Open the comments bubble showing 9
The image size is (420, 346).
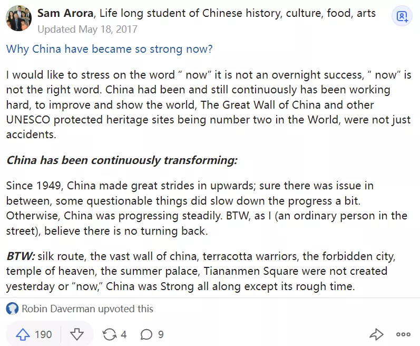147,334
